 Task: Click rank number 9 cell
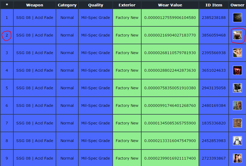(7, 158)
